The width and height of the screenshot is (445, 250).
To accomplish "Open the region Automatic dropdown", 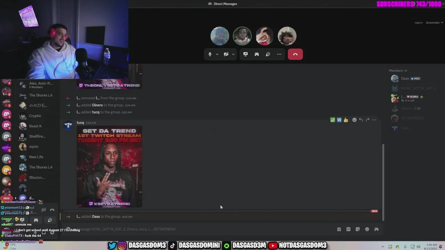I will pyautogui.click(x=435, y=23).
